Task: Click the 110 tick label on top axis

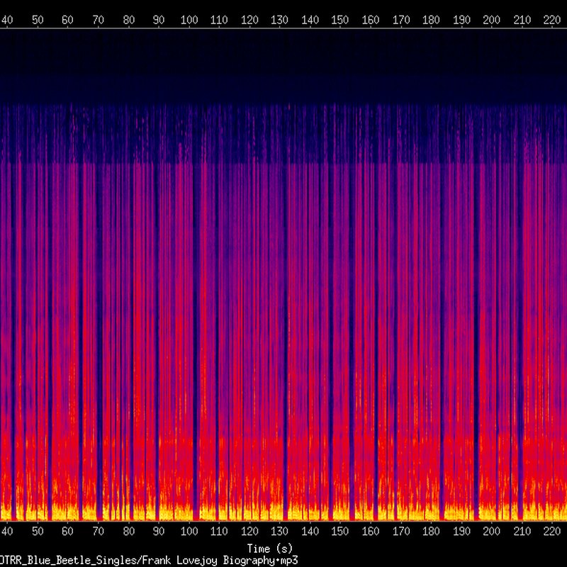Action: 219,20
